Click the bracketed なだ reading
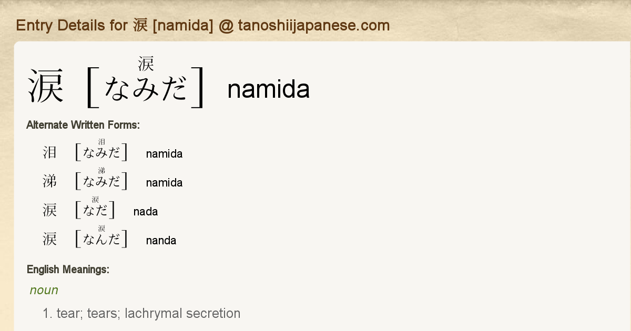This screenshot has width=631, height=331. click(95, 211)
